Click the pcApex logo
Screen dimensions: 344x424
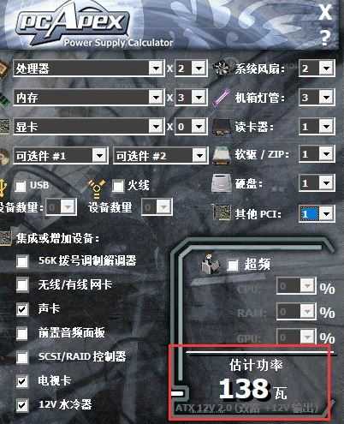tap(71, 21)
